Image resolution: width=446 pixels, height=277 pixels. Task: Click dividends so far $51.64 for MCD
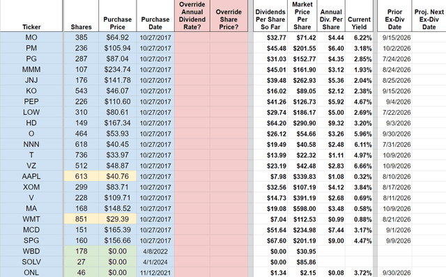pyautogui.click(x=270, y=230)
